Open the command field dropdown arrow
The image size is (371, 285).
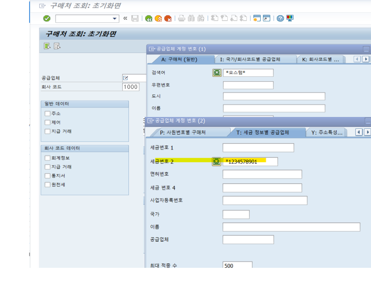(115, 19)
